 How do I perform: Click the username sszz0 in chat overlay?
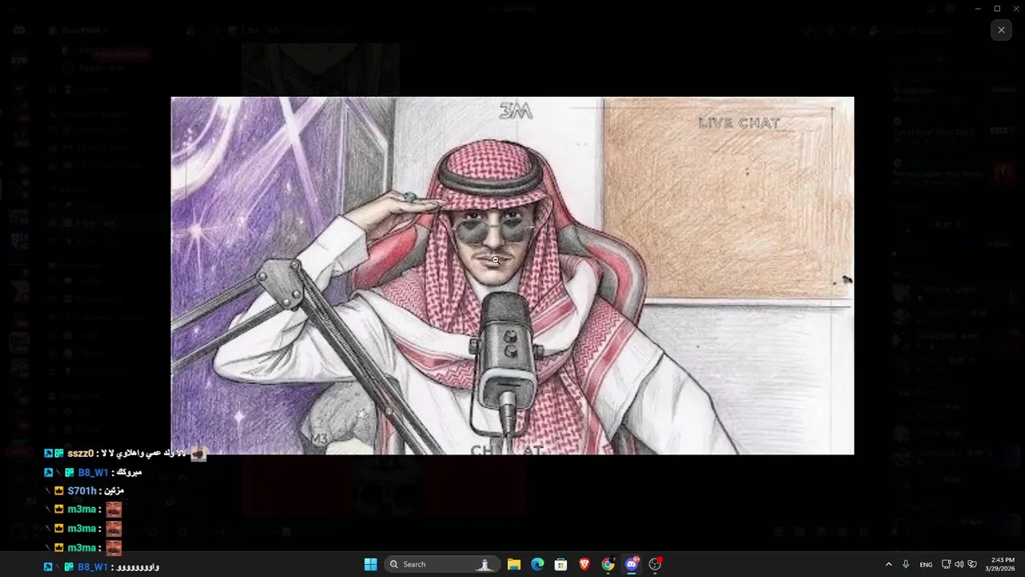click(x=81, y=454)
